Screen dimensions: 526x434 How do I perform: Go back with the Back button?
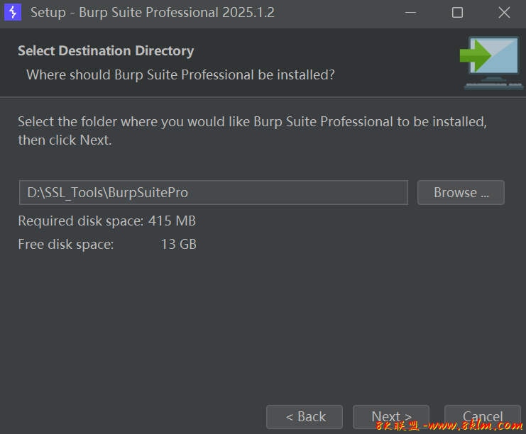[x=305, y=416]
